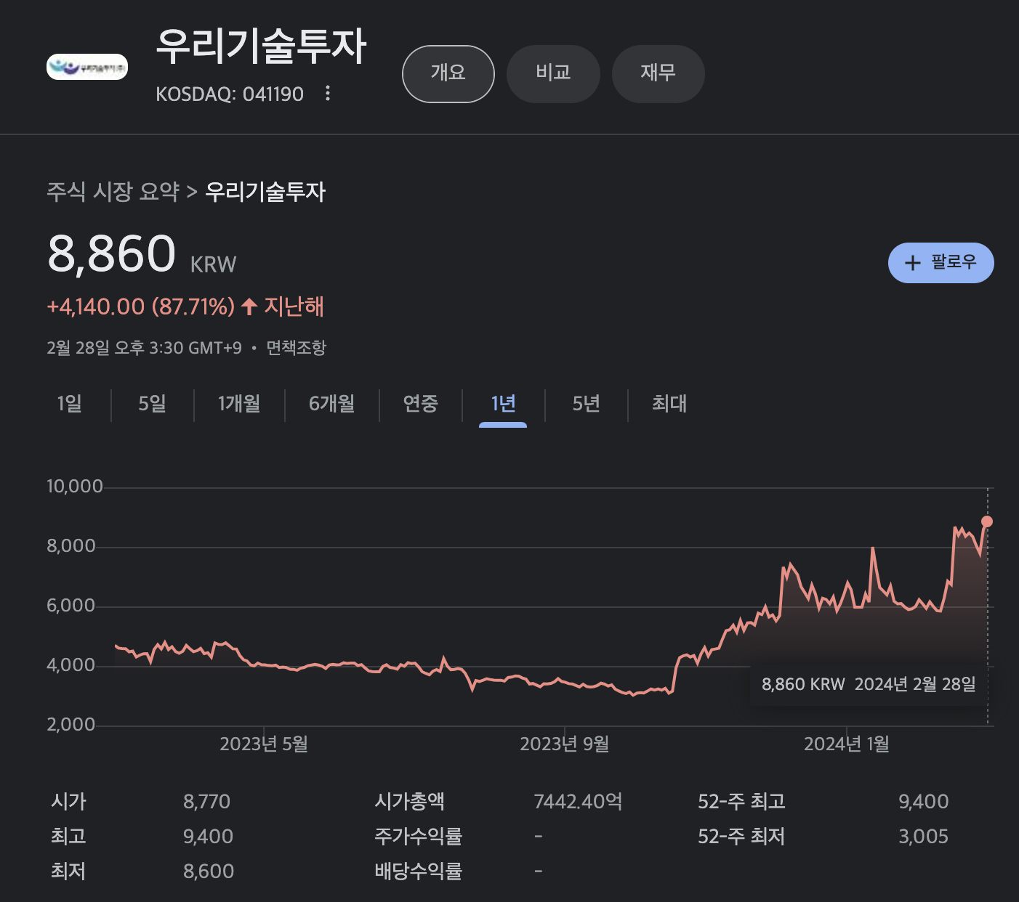Click the 2023년 9월 axis label
This screenshot has width=1019, height=902.
(x=565, y=744)
